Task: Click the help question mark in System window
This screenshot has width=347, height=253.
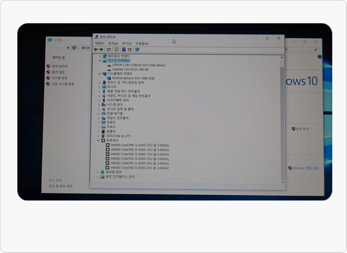Action: coord(320,57)
